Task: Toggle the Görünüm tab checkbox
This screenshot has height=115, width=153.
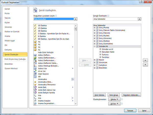Action: [x=97, y=63]
